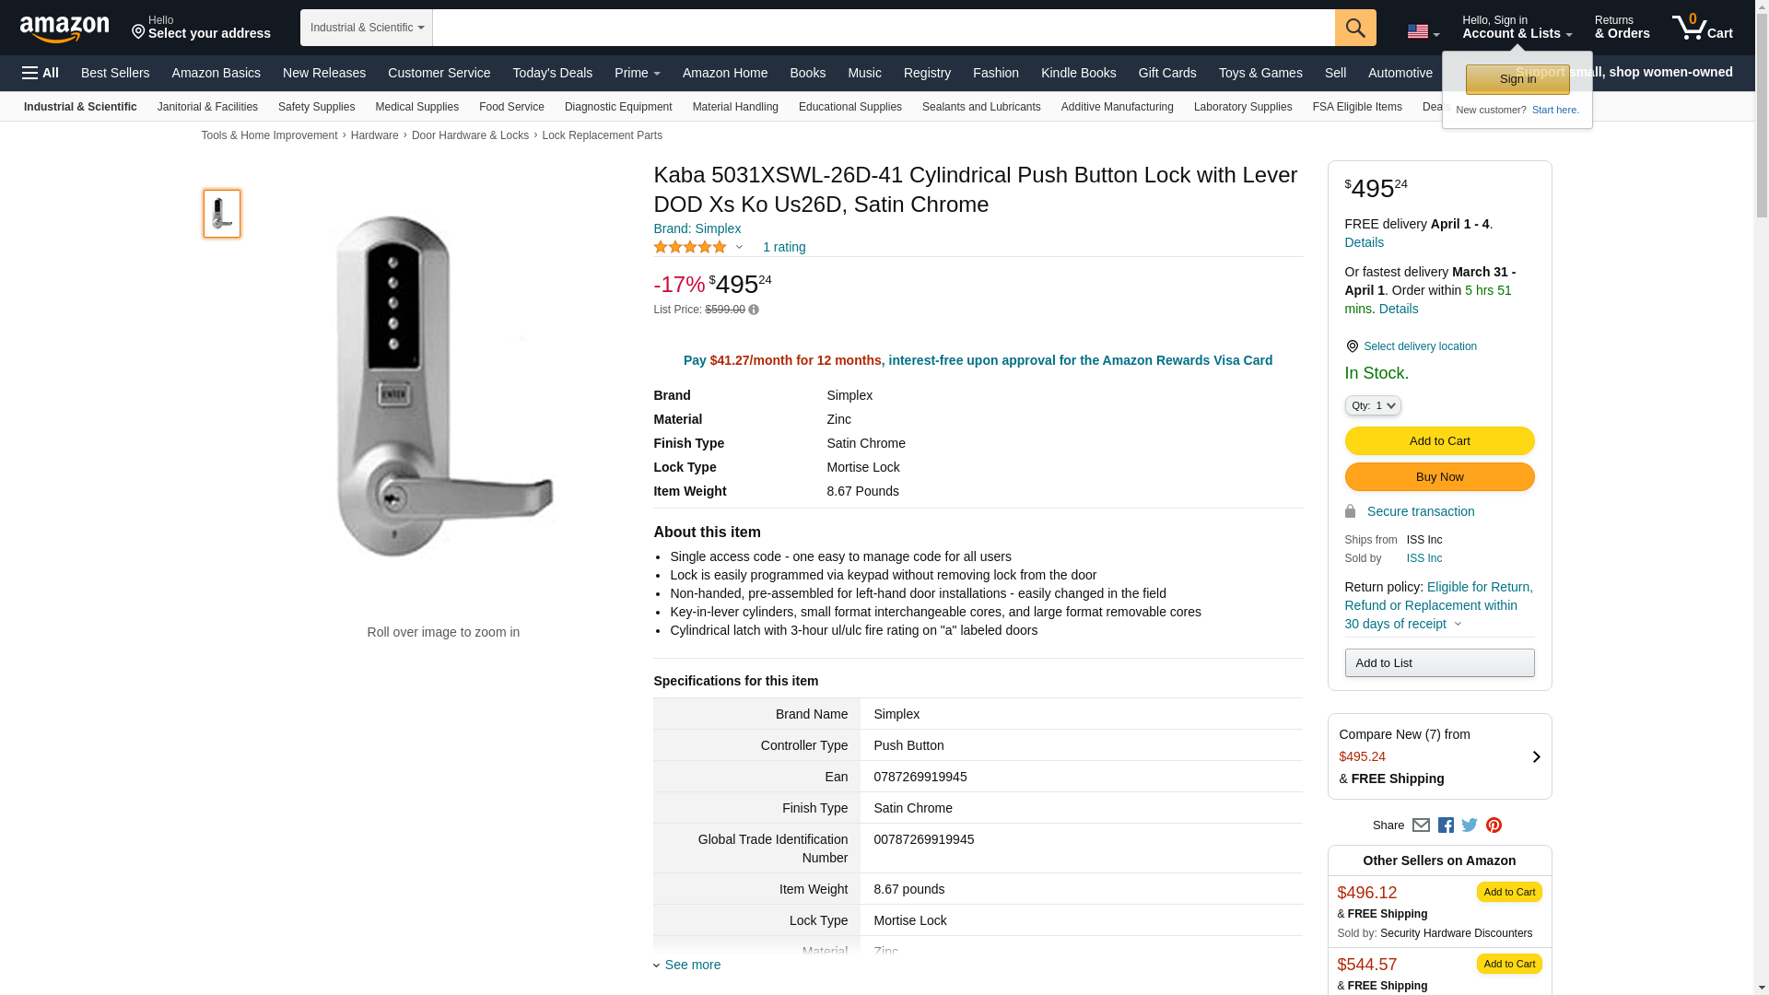Share the product on Facebook
Screen dimensions: 1769x995
[x=1446, y=825]
